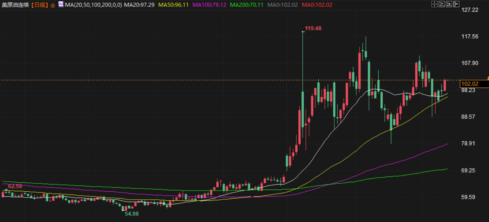489x222 pixels.
Task: Click the orange circle-plus icon beside 日线
Action: point(53,5)
